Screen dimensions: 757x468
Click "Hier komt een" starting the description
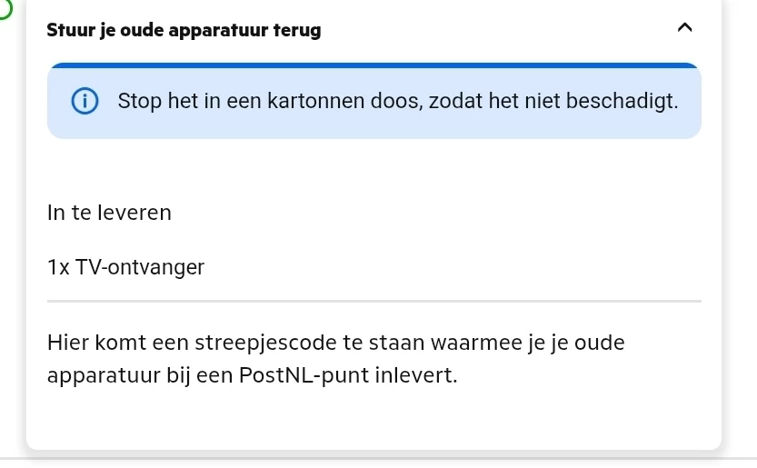coord(109,343)
